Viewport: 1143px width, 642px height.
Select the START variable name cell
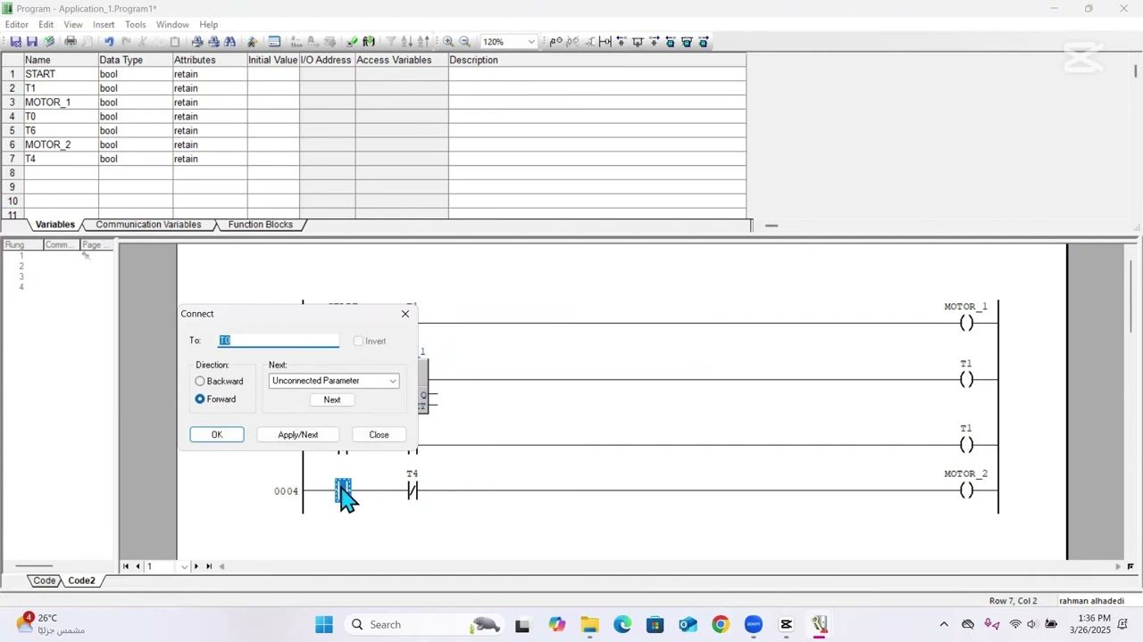tap(61, 74)
